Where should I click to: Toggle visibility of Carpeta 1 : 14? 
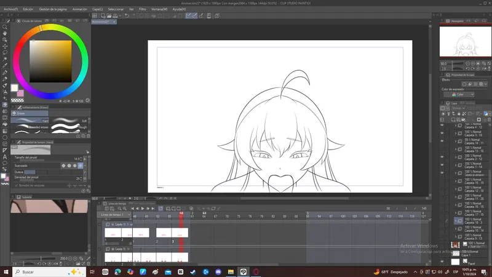[442, 165]
